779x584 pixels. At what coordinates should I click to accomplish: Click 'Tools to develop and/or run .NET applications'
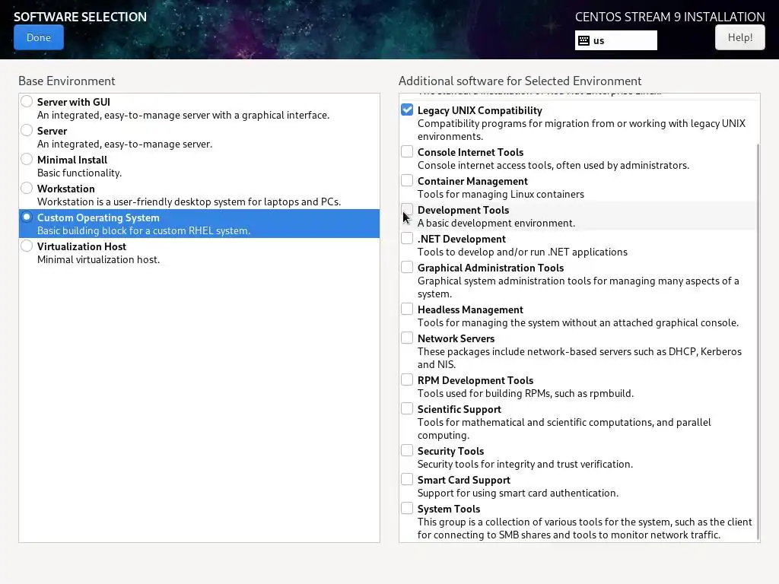pos(522,252)
